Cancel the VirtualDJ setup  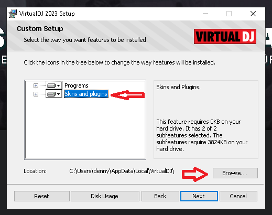point(238,196)
